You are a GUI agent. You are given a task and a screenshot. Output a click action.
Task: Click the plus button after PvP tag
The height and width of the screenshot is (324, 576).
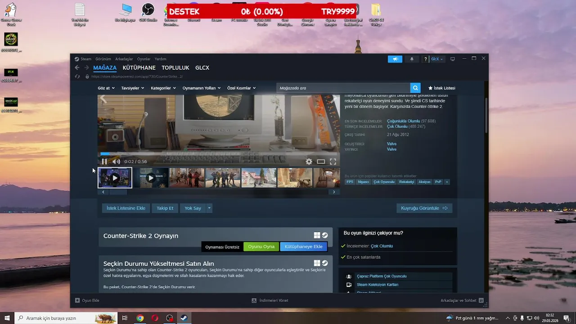tap(447, 182)
